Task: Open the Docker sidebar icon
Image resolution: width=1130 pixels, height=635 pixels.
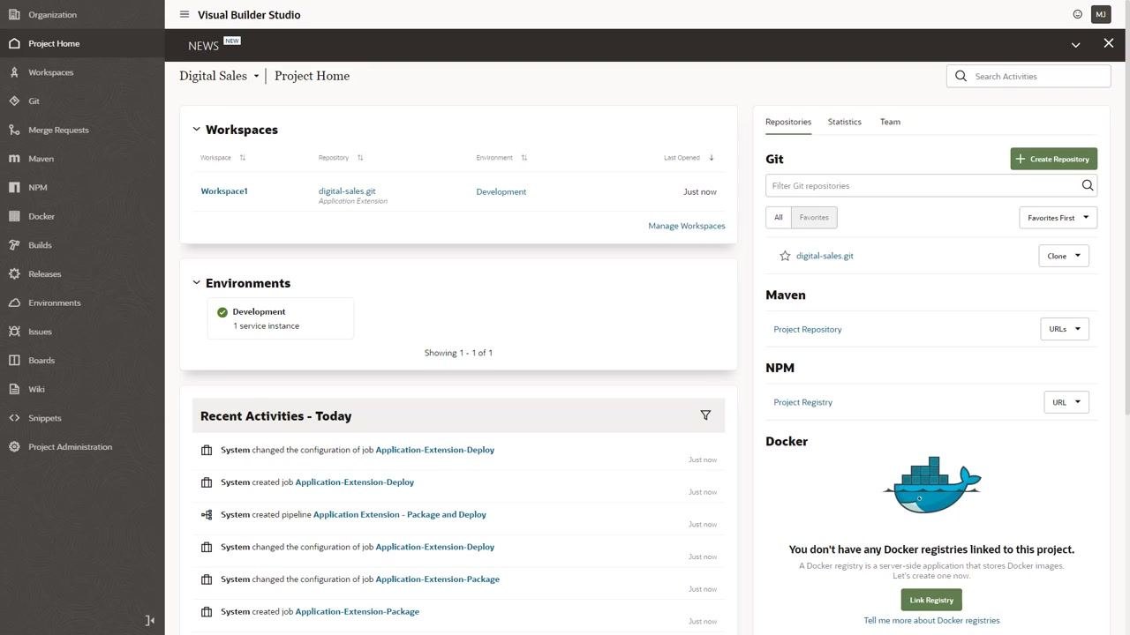Action: click(x=14, y=216)
